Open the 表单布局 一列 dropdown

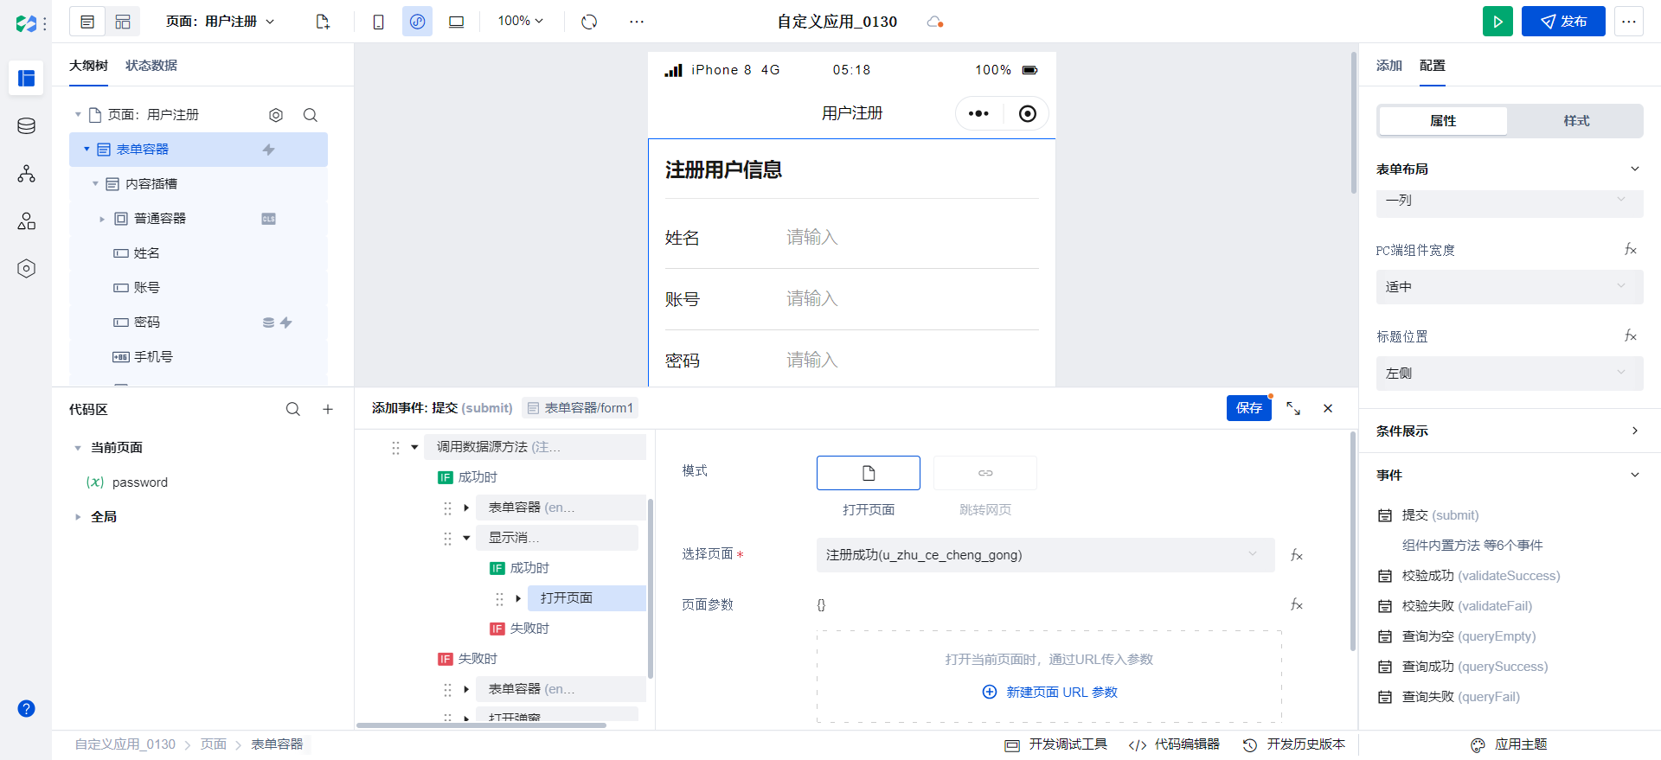click(x=1510, y=201)
